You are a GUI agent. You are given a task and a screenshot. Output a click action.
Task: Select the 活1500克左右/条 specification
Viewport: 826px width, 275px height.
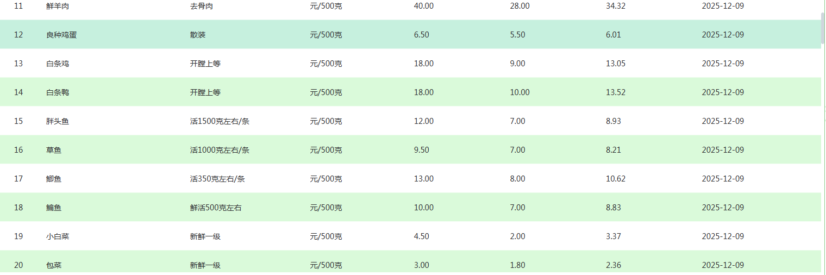point(220,121)
